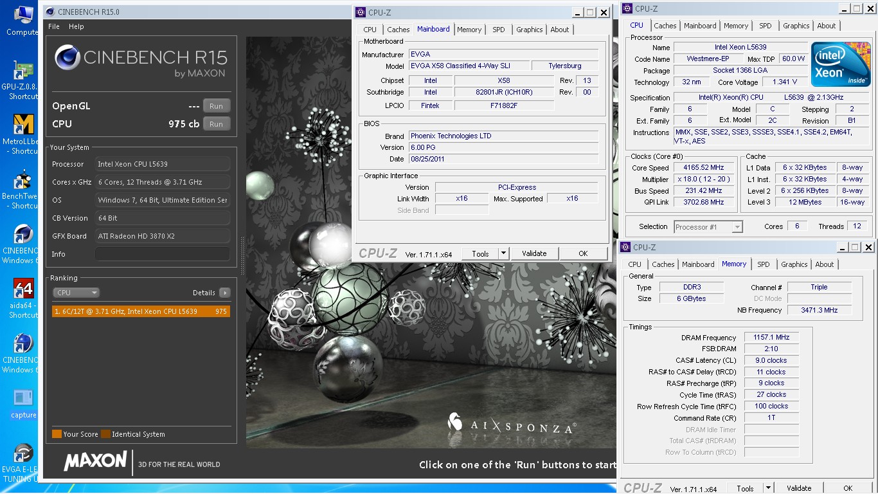
Task: Open the Processor #1 selection dropdown
Action: (708, 226)
